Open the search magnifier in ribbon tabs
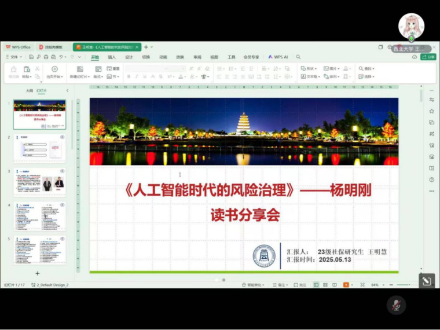The image size is (440, 330). (x=298, y=57)
